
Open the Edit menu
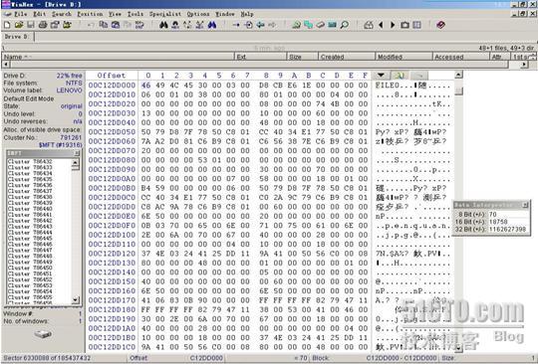tap(40, 14)
